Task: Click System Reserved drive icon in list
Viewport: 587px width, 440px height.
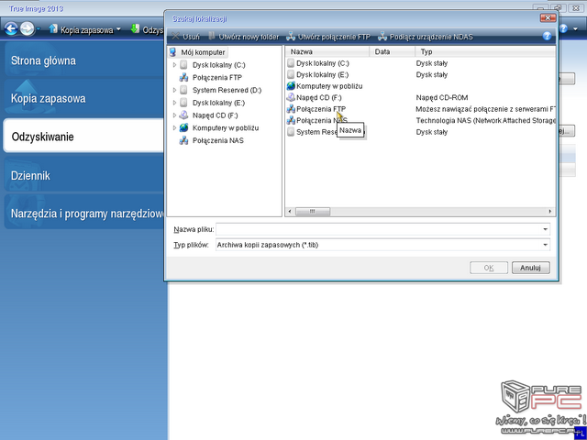Action: click(291, 132)
